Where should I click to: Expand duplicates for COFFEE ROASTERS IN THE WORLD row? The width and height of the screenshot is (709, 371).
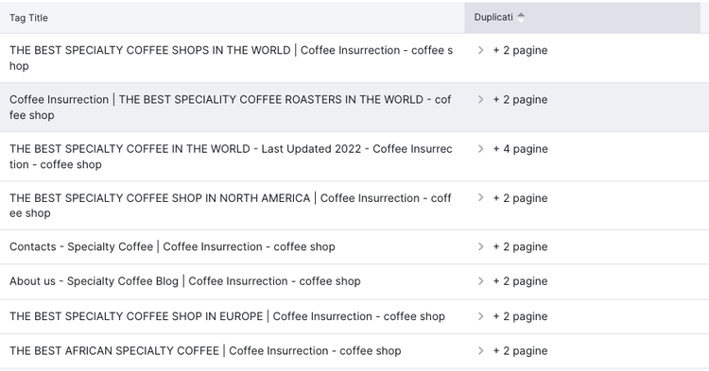pyautogui.click(x=480, y=99)
